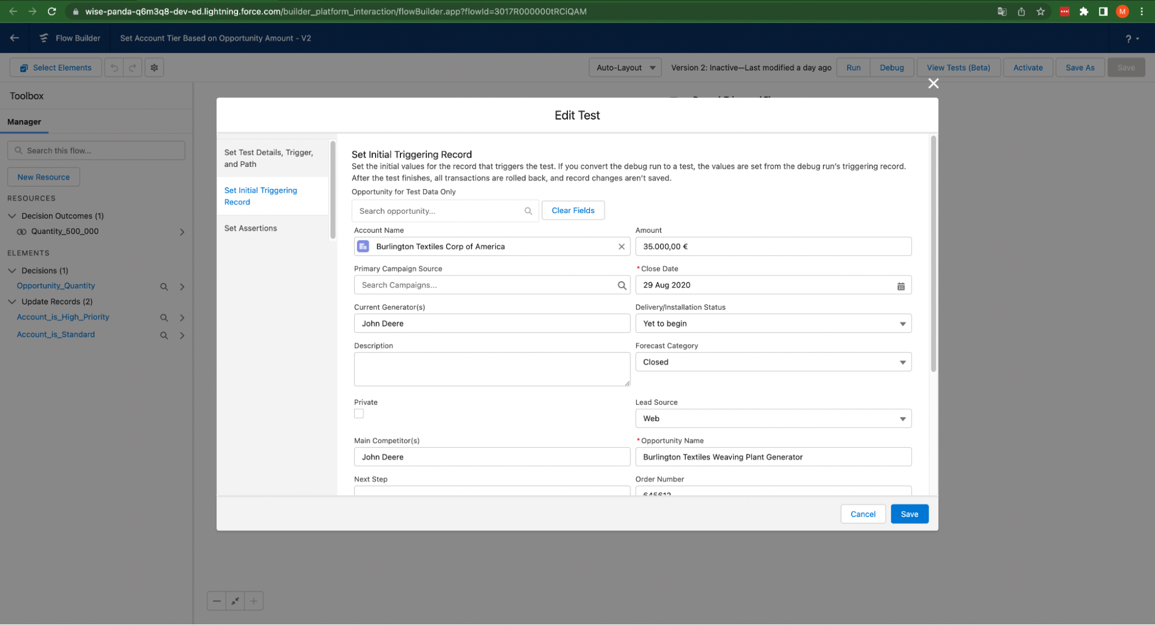Click search icon beside Account_is_Standard
Screen dimensions: 1155x625
[164, 335]
